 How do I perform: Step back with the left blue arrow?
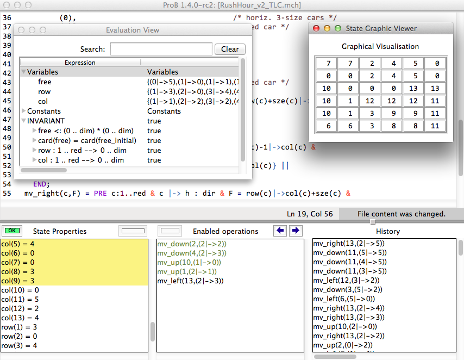[280, 231]
